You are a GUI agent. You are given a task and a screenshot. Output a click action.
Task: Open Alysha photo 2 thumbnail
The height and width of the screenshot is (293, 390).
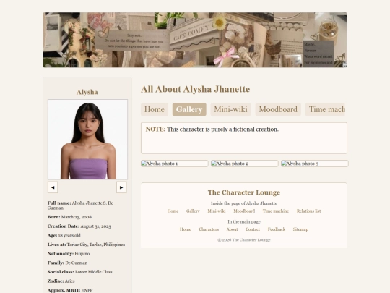(245, 164)
